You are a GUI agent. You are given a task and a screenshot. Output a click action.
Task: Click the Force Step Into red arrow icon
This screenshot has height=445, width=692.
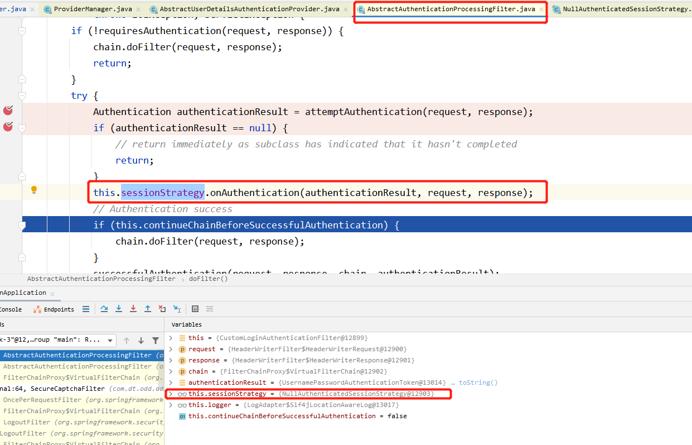(x=134, y=309)
